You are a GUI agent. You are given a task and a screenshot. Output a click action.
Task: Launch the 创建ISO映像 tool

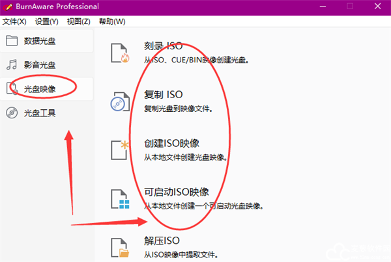pos(171,143)
